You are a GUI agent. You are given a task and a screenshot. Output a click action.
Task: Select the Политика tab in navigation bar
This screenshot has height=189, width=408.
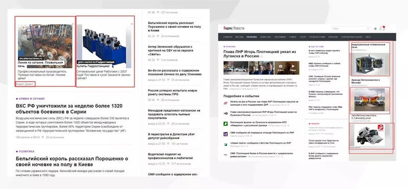[x=251, y=37]
